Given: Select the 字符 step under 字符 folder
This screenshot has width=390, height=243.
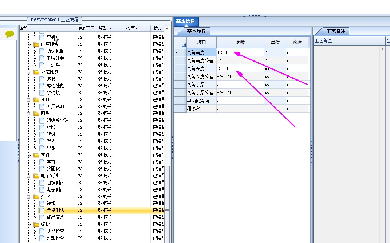Looking at the screenshot, I should pos(51,162).
